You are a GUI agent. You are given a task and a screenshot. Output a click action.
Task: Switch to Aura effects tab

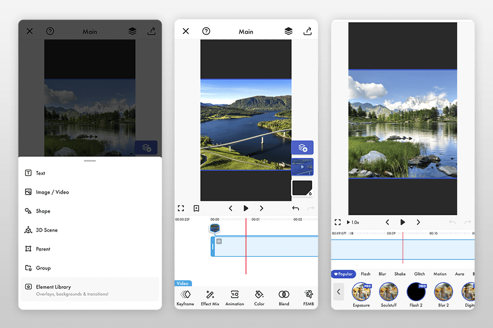459,274
